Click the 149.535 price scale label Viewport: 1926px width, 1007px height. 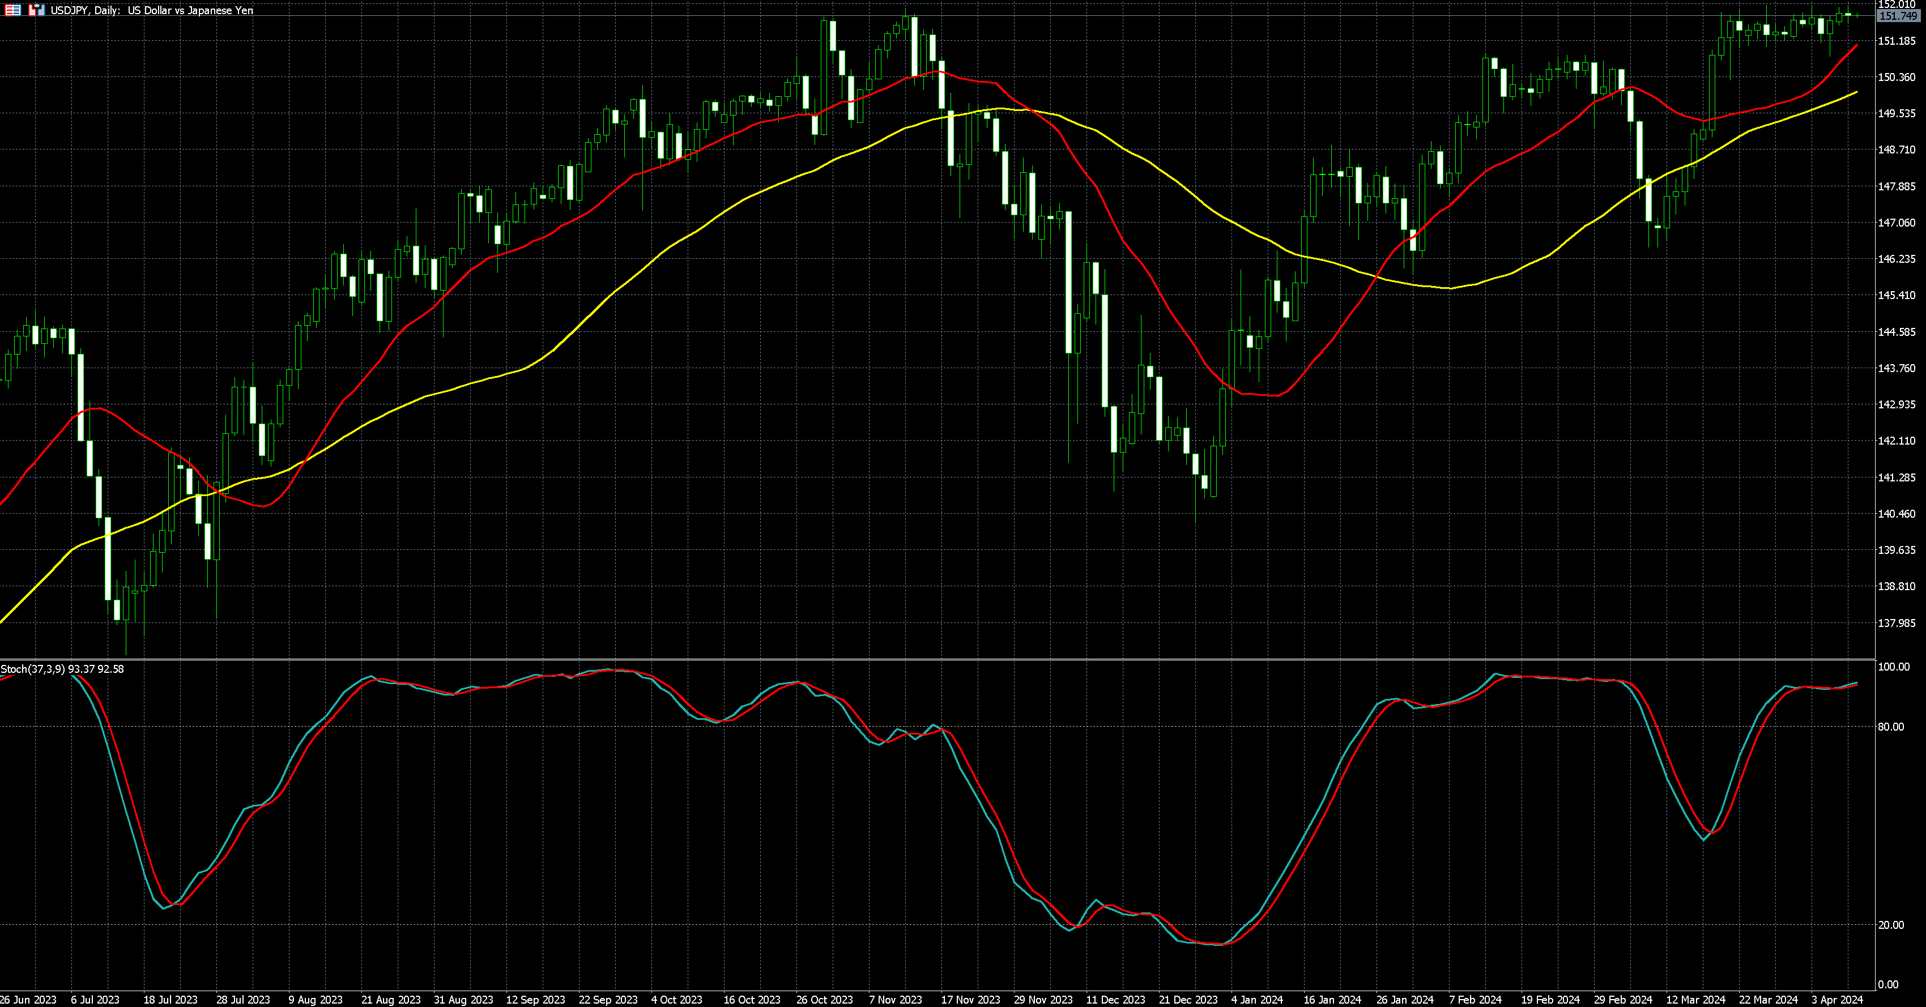pos(1897,114)
